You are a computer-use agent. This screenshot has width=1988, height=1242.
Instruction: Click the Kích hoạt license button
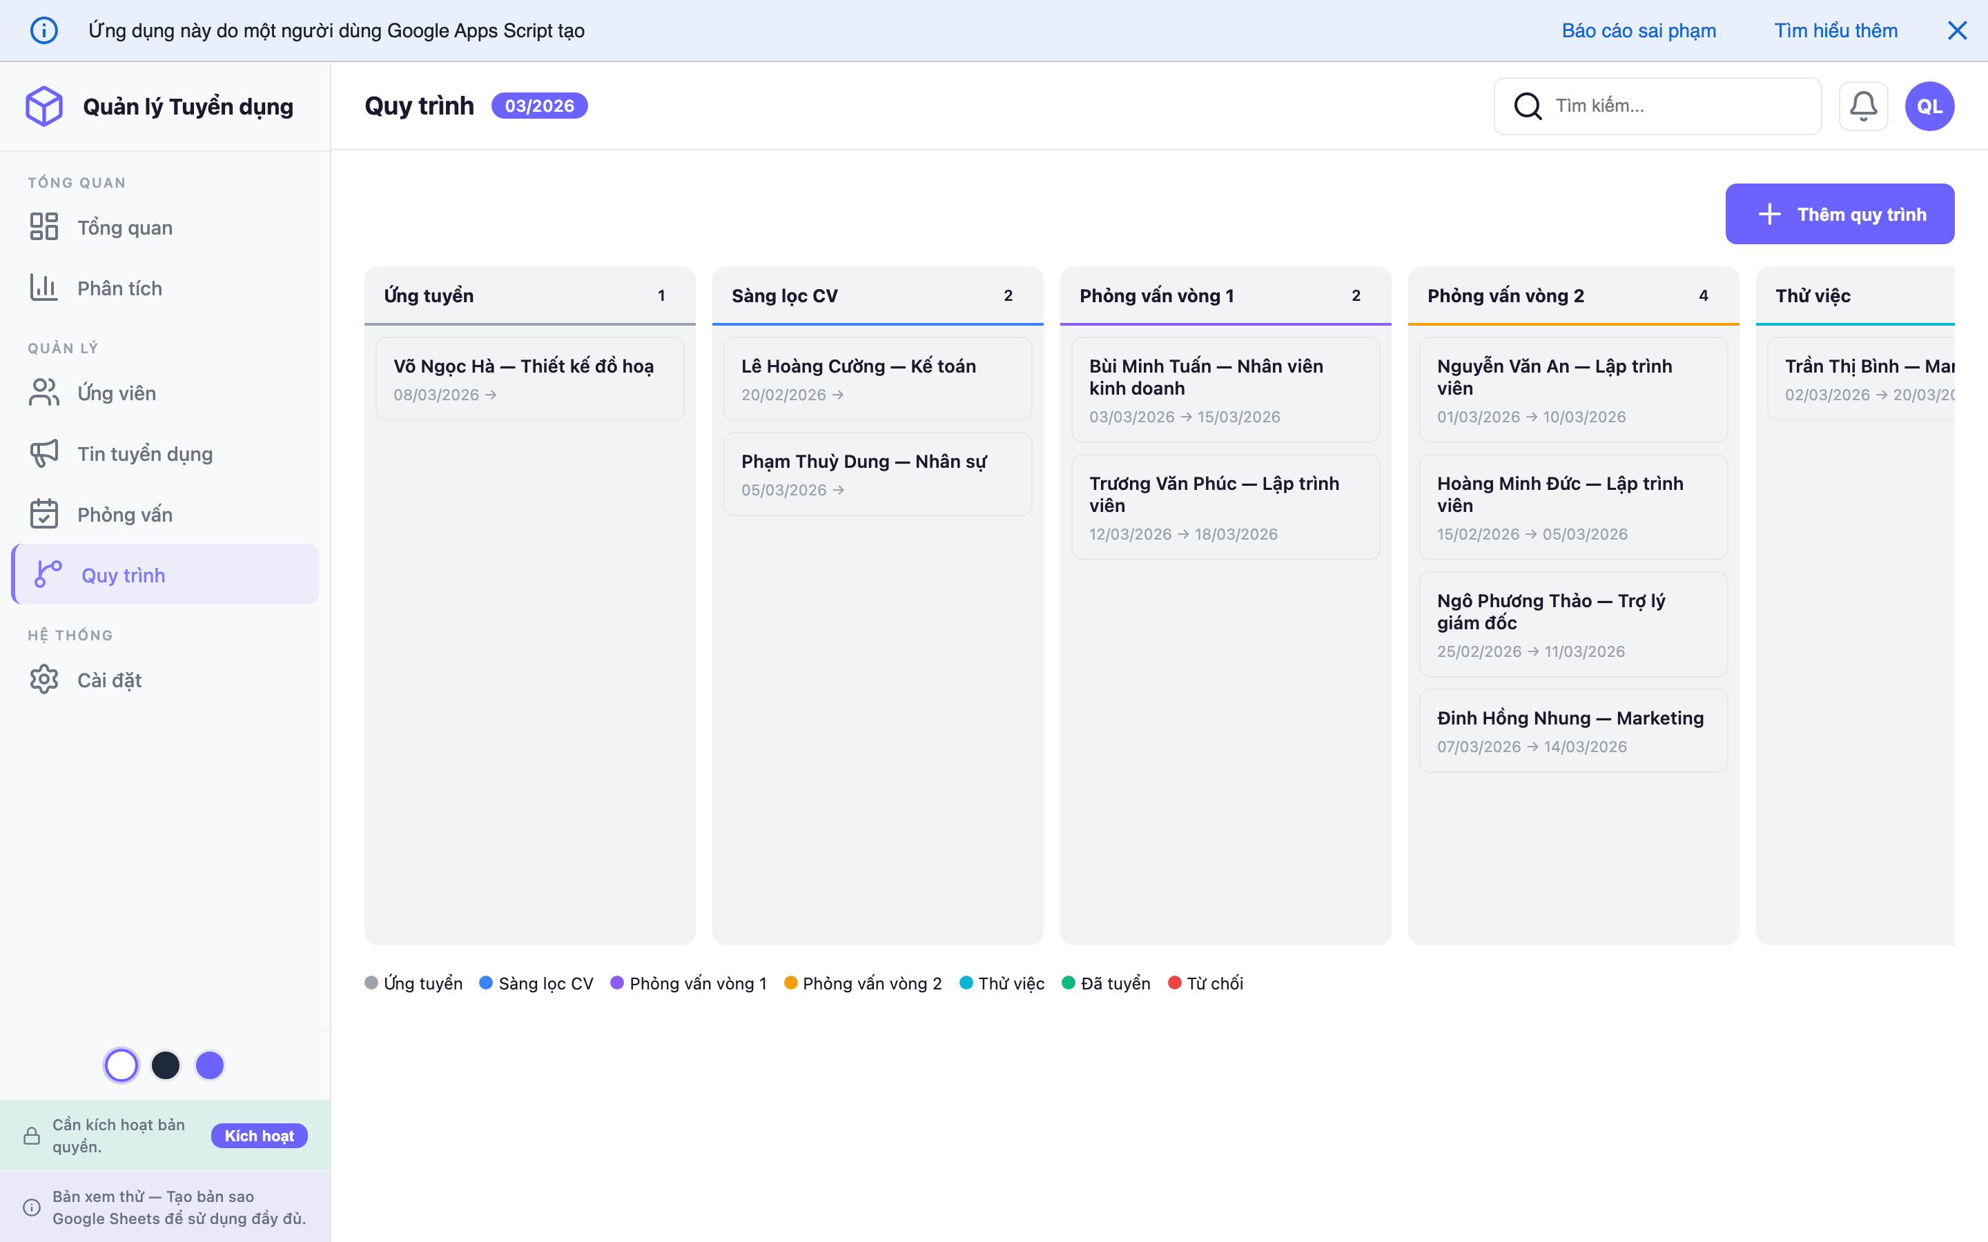259,1135
